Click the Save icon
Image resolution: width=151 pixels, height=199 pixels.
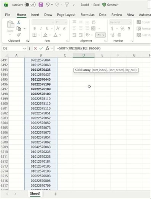[41, 5]
